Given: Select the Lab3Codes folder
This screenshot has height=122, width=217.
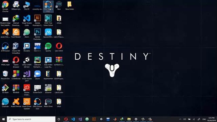Looking at the screenshot, I should pyautogui.click(x=59, y=89).
